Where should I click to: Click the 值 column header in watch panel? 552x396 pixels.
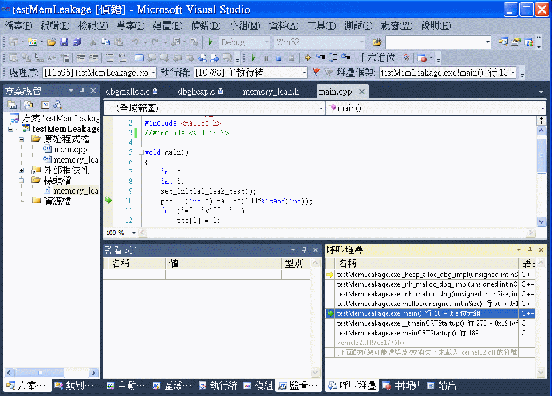[x=223, y=264]
